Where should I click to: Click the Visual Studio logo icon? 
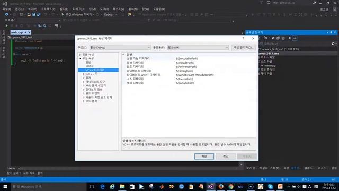[x=5, y=4]
